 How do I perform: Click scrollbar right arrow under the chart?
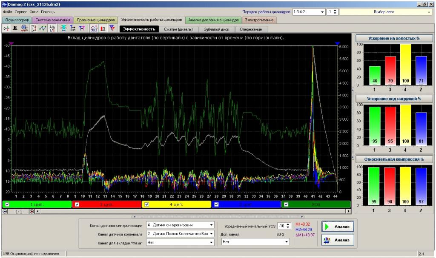[348, 211]
